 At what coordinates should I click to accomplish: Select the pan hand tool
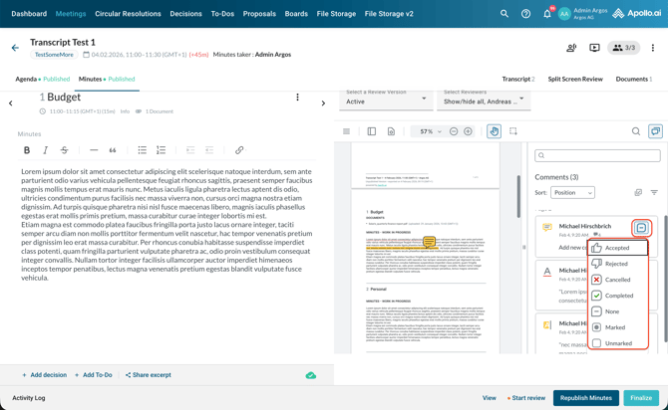pyautogui.click(x=494, y=131)
